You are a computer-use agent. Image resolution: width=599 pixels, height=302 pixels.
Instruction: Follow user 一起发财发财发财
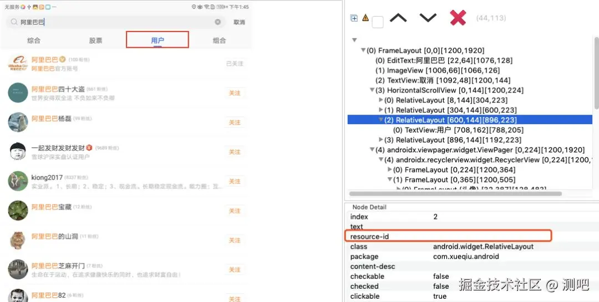coord(235,152)
